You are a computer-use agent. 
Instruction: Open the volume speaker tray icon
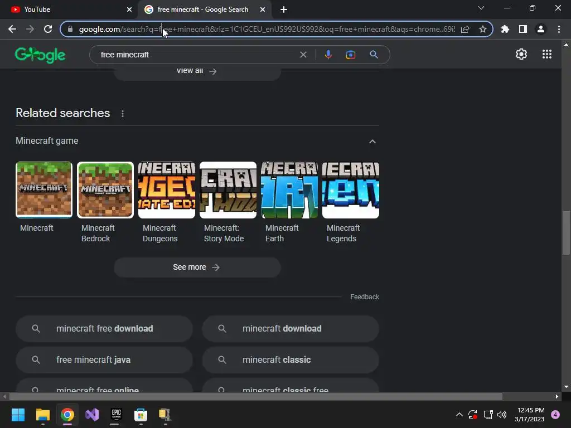[502, 415]
